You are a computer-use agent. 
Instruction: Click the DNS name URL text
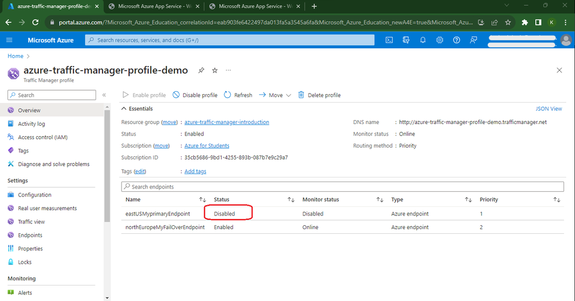click(473, 122)
